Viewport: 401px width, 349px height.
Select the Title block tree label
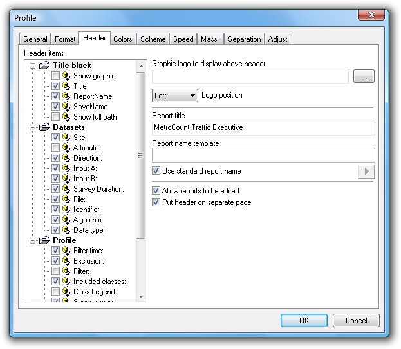pyautogui.click(x=72, y=66)
